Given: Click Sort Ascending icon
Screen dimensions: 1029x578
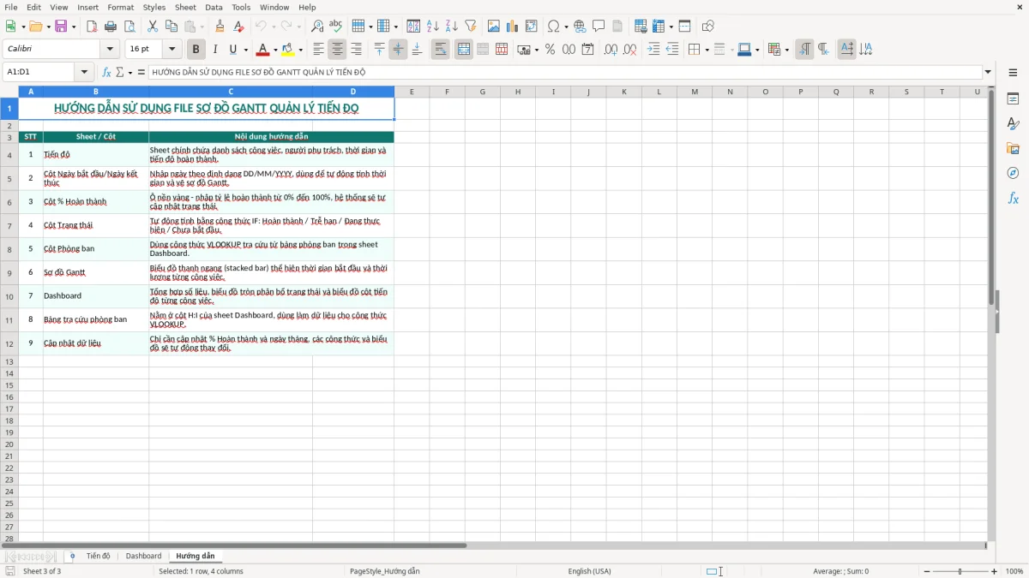Looking at the screenshot, I should 432,27.
